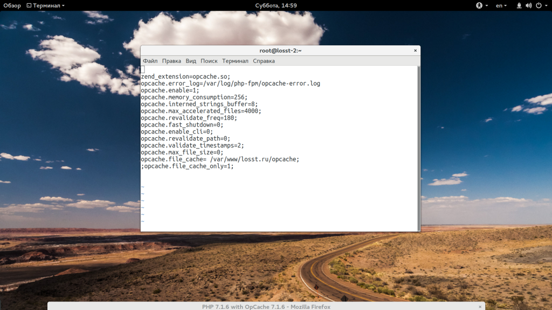Screen dimensions: 552x310
Task: Click the opcache.enable=1 line in editor
Action: (170, 90)
